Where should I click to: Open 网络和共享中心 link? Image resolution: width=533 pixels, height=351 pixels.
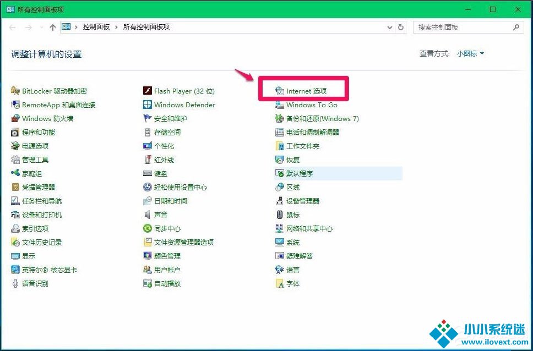click(309, 228)
